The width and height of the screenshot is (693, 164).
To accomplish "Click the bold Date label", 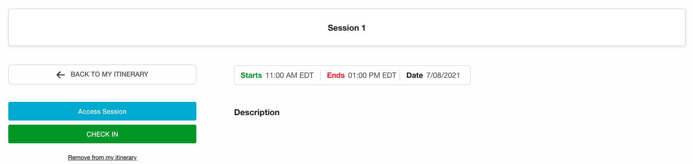I will point(415,75).
